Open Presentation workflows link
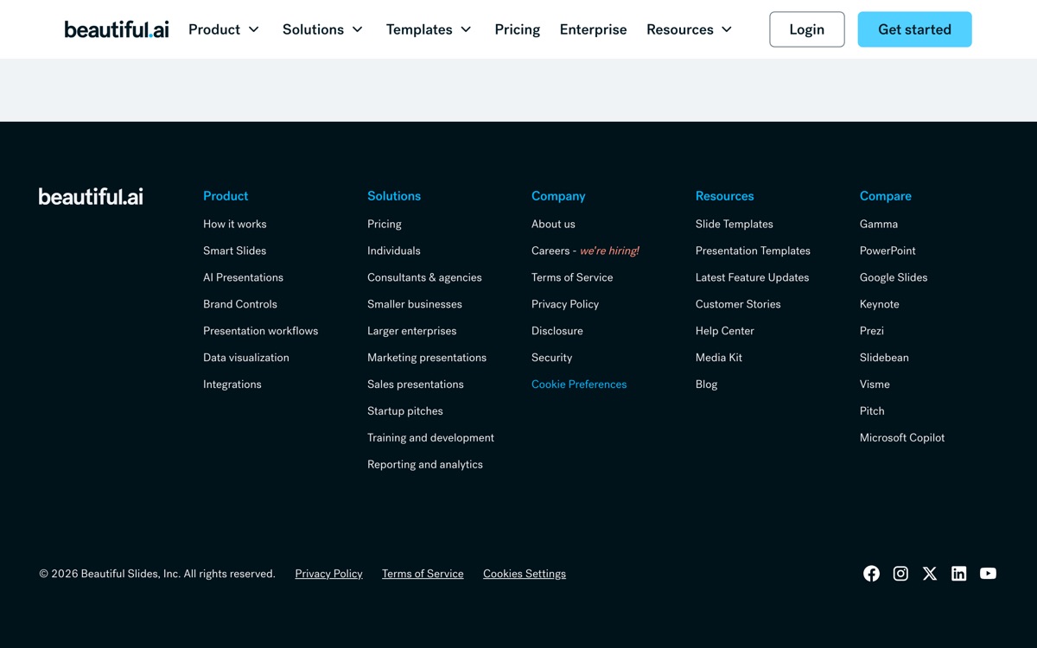Screen dimensions: 1037x648 coord(261,331)
